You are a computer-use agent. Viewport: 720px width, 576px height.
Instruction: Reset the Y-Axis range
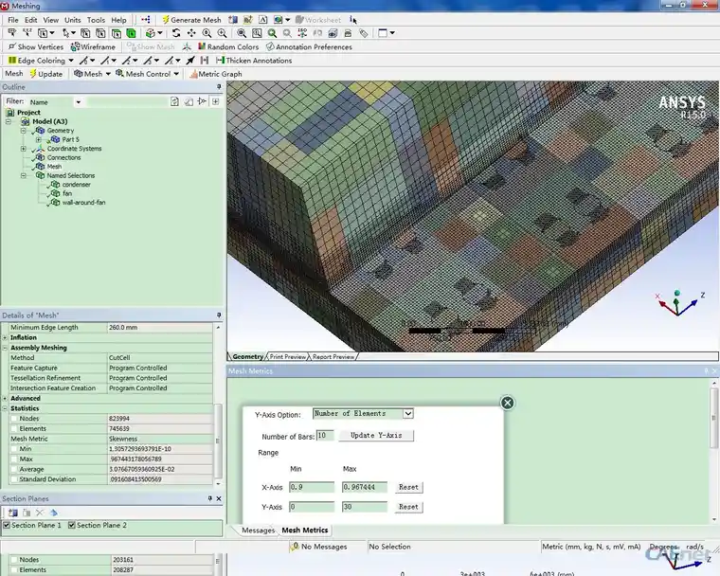pyautogui.click(x=408, y=507)
